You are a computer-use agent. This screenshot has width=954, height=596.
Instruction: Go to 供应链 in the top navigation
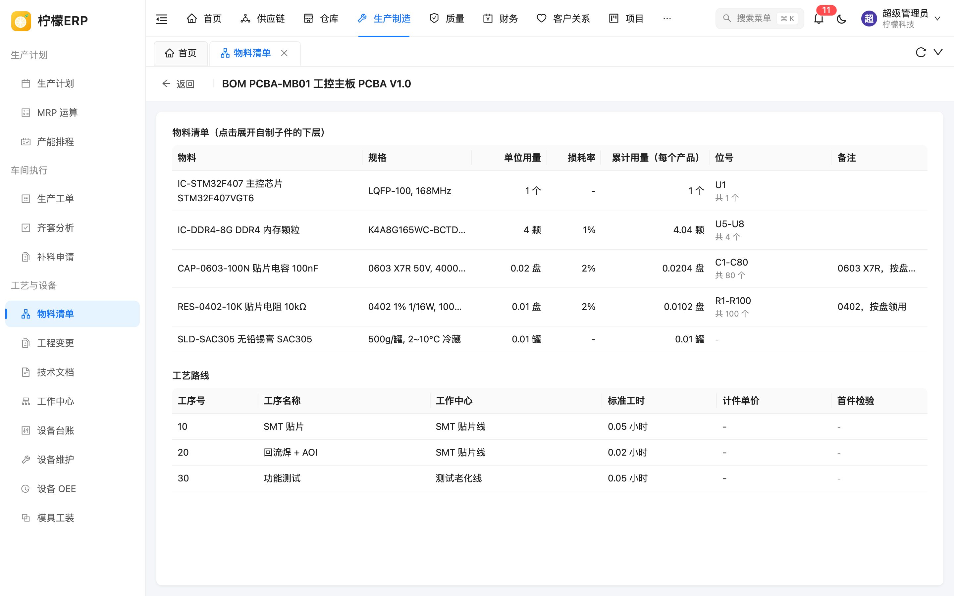[263, 19]
